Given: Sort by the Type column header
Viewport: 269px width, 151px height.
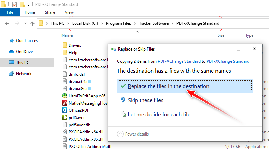Looking at the screenshot, I should 249,35.
